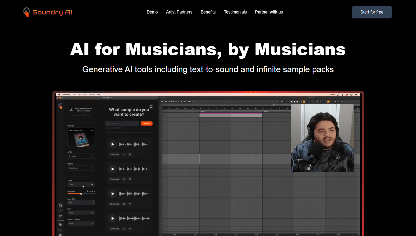Click the Become a partner sidebar icon

[x=60, y=225]
